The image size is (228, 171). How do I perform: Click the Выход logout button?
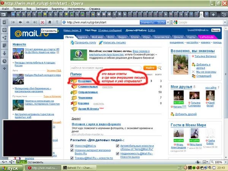(215, 30)
